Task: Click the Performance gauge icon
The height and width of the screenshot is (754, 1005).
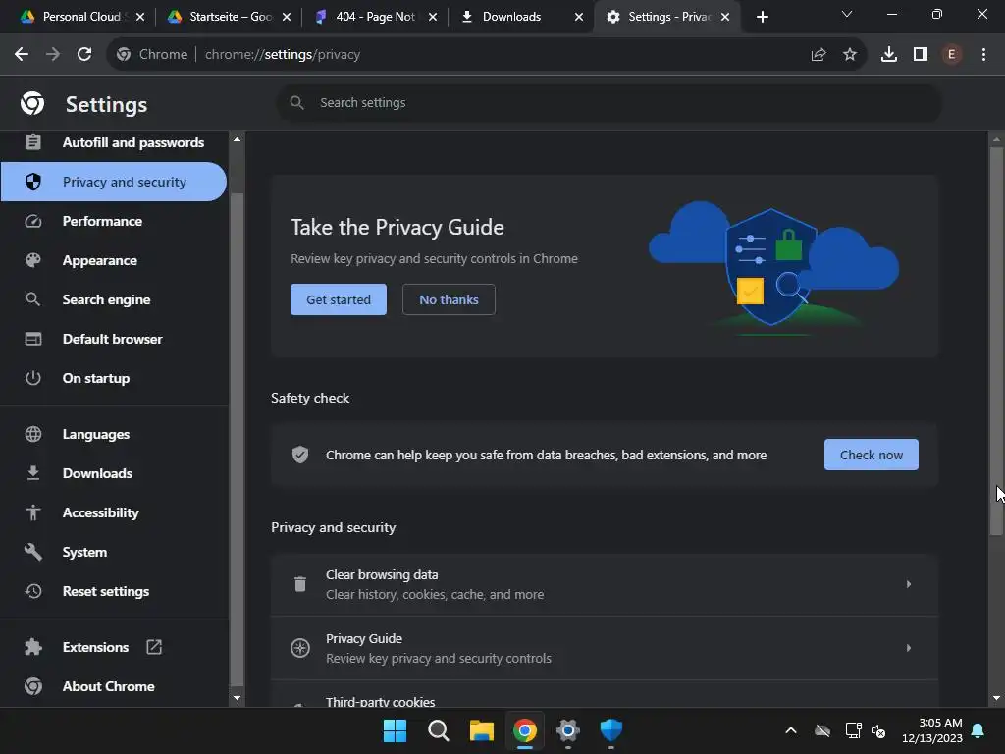Action: 33,221
